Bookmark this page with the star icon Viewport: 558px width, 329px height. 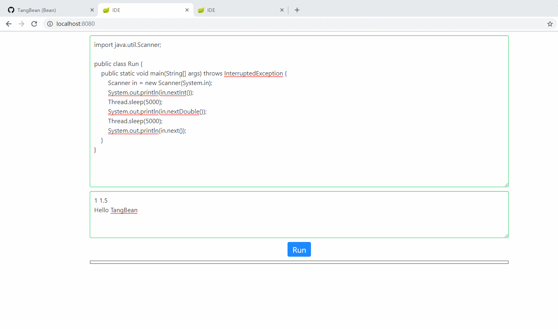click(550, 23)
